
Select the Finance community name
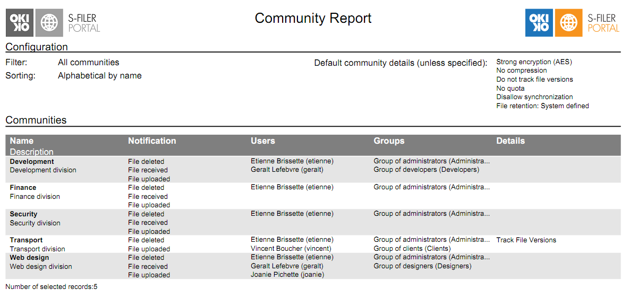click(23, 187)
